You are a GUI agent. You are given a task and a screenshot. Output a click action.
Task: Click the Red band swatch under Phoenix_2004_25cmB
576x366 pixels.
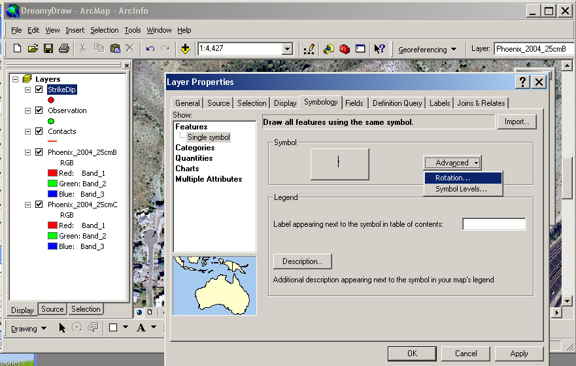click(52, 173)
